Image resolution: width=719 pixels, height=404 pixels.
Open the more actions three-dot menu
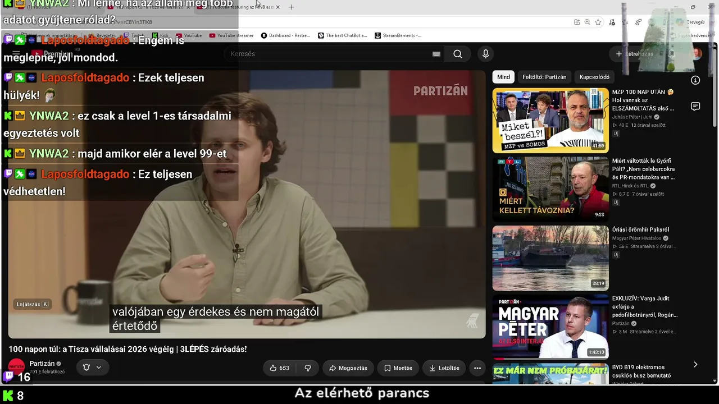(x=477, y=368)
